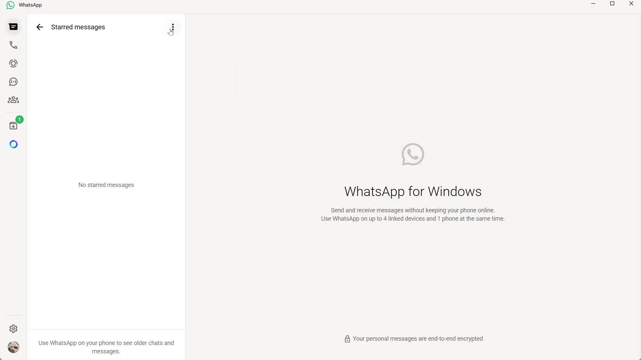Open the Chats tab in the sidebar
This screenshot has height=360, width=641.
(13, 27)
